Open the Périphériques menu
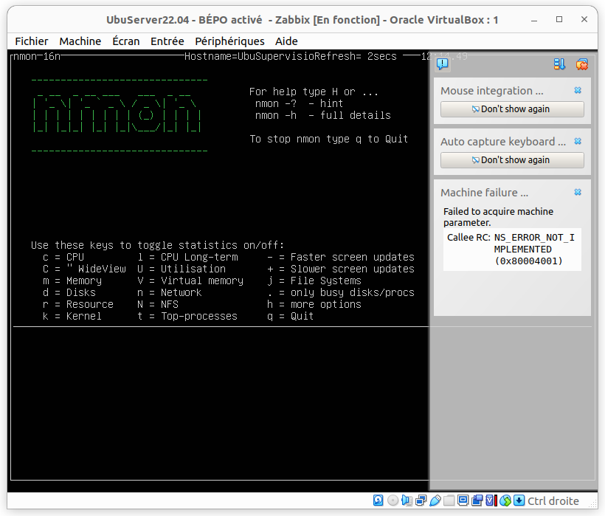This screenshot has width=605, height=516. pyautogui.click(x=229, y=41)
